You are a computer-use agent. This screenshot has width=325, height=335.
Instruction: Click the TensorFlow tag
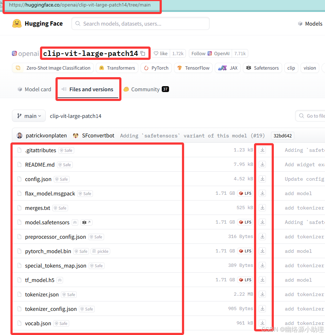tap(193, 68)
